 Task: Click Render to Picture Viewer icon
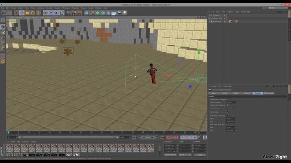coord(75,13)
